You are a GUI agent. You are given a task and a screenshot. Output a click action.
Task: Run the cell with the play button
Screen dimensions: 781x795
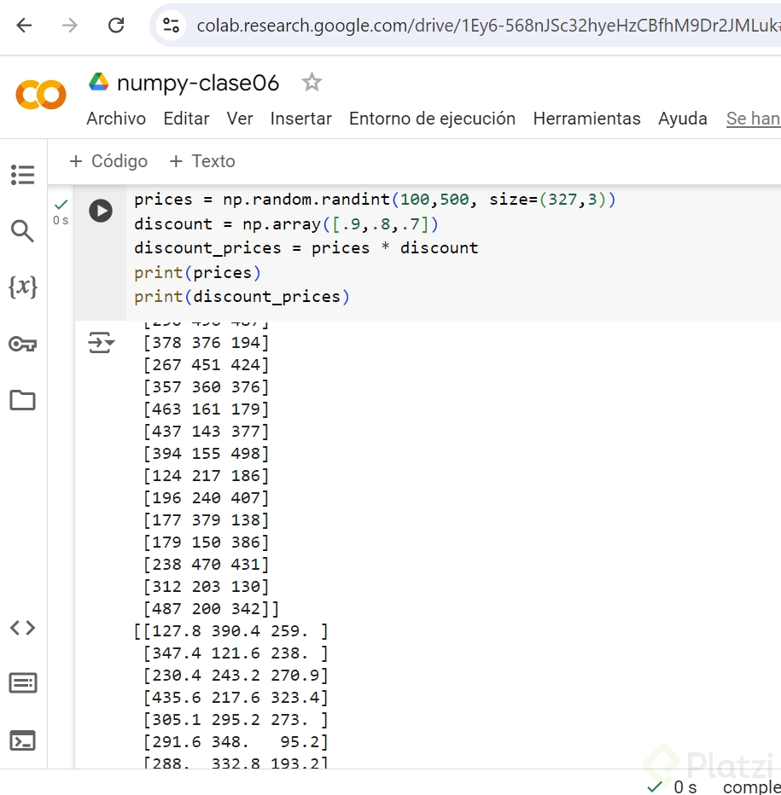tap(101, 211)
